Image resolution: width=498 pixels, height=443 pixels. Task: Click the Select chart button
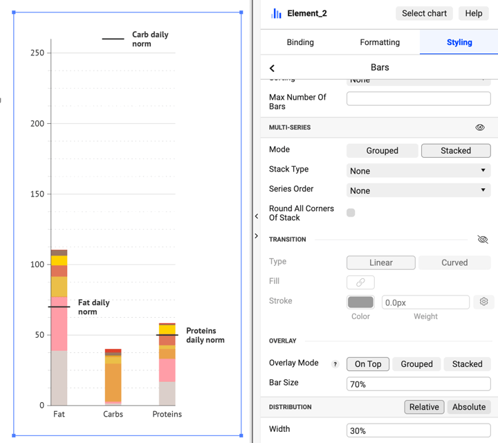click(424, 13)
